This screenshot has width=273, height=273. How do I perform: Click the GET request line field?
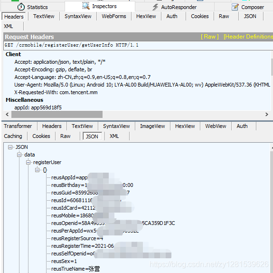pyautogui.click(x=138, y=45)
